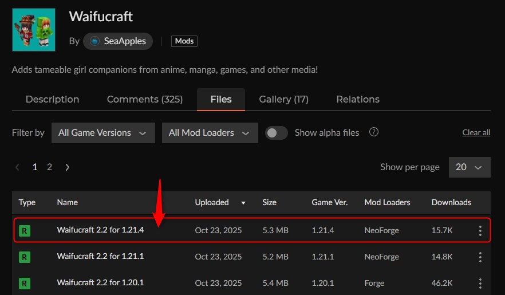
Task: Open more options menu for 1.21.1 file
Action: (480, 257)
